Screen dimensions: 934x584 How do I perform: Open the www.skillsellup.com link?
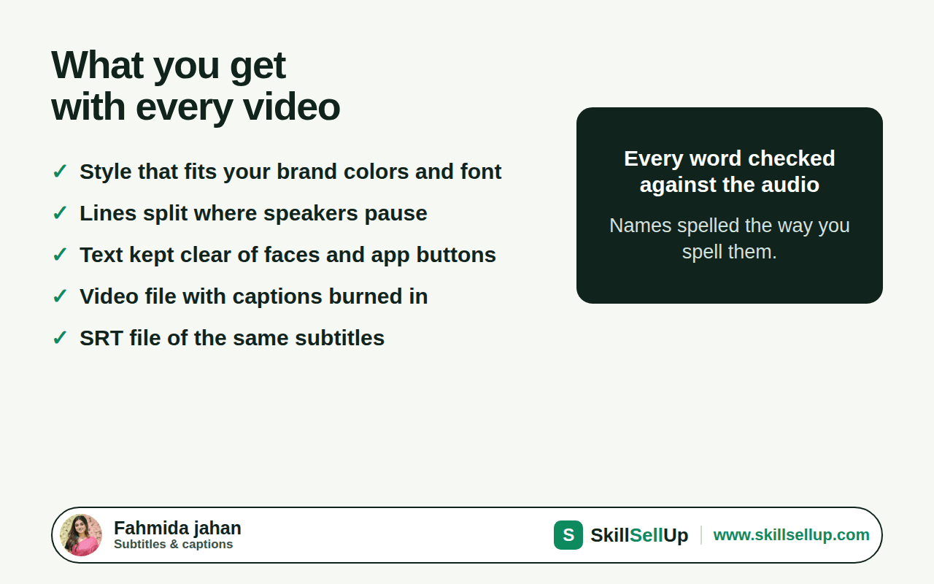pos(792,535)
